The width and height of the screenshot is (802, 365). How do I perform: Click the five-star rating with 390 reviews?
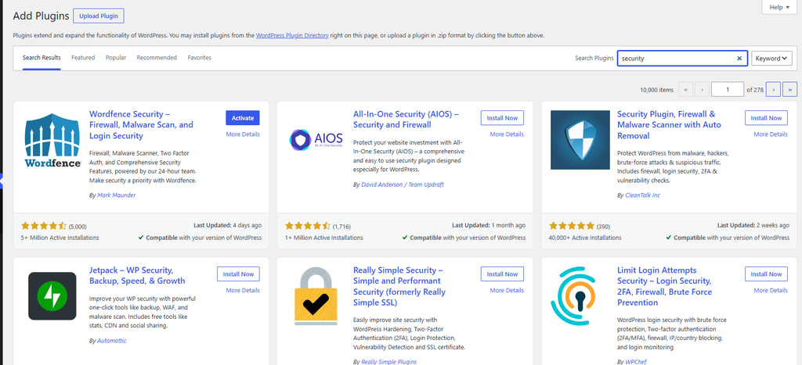point(572,226)
